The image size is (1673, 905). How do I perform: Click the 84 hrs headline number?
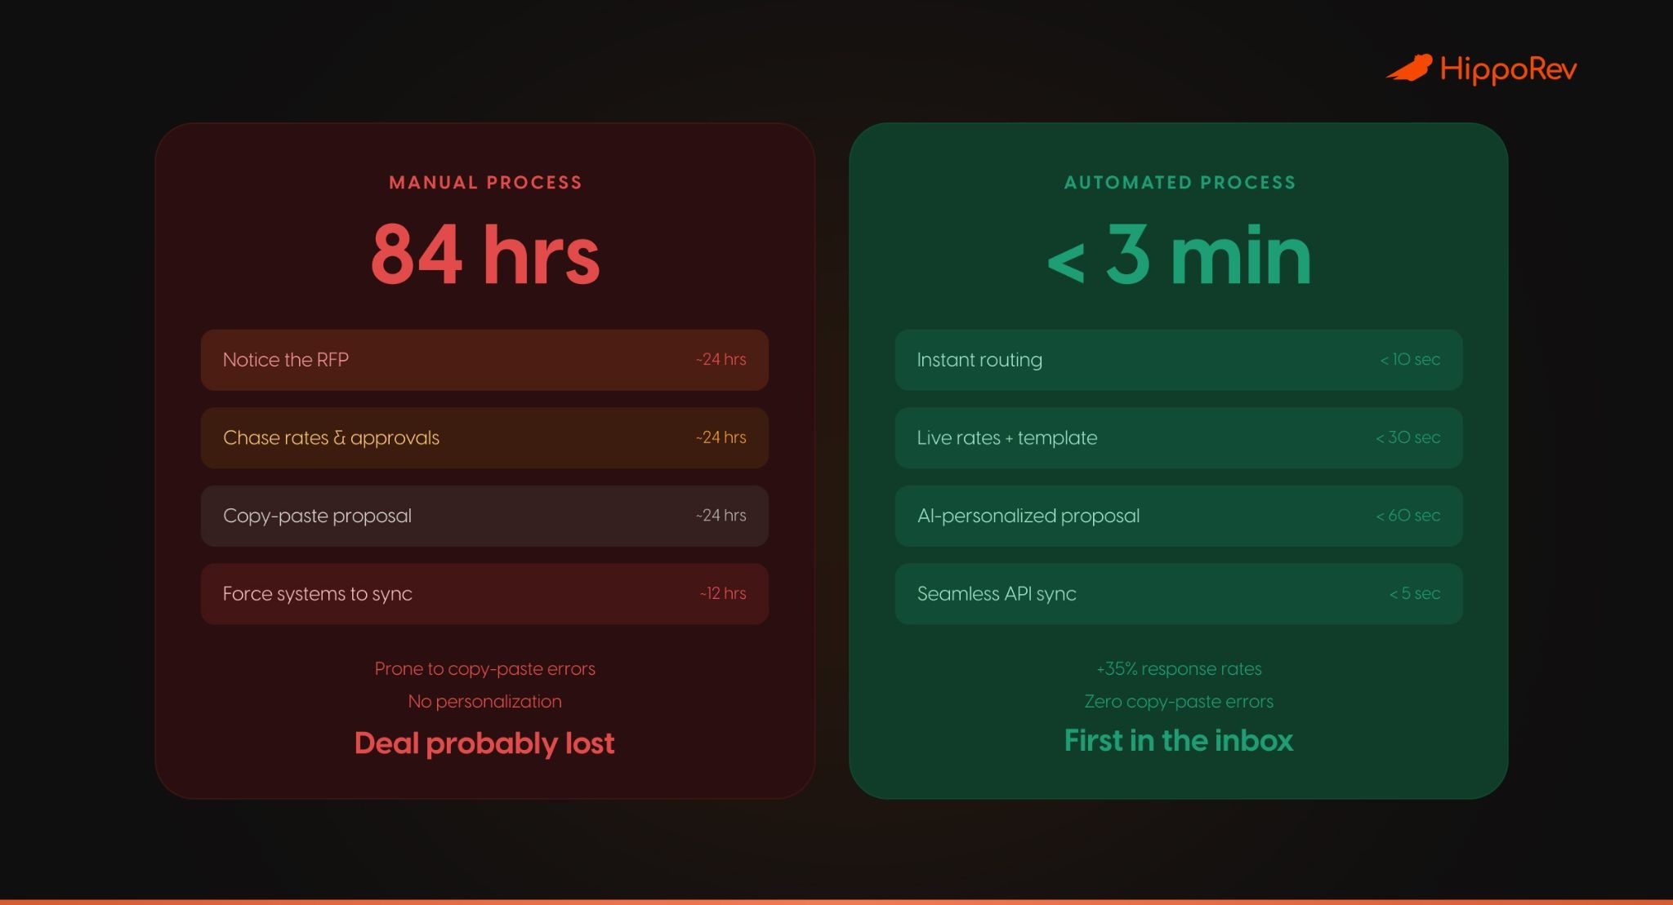pos(485,255)
